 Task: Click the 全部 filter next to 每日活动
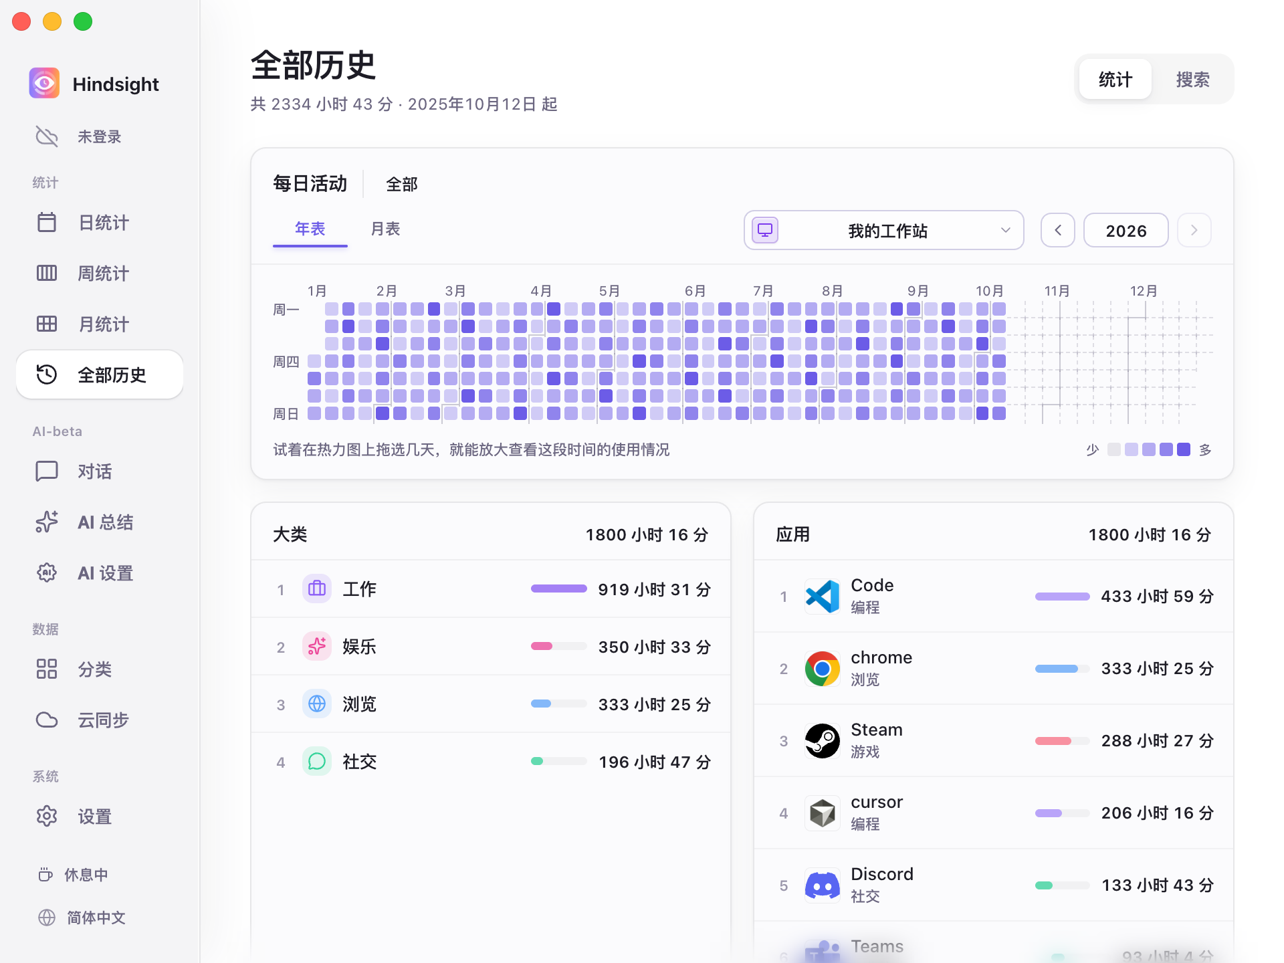(x=402, y=184)
